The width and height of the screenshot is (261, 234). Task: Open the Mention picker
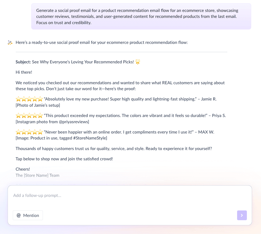(28, 215)
